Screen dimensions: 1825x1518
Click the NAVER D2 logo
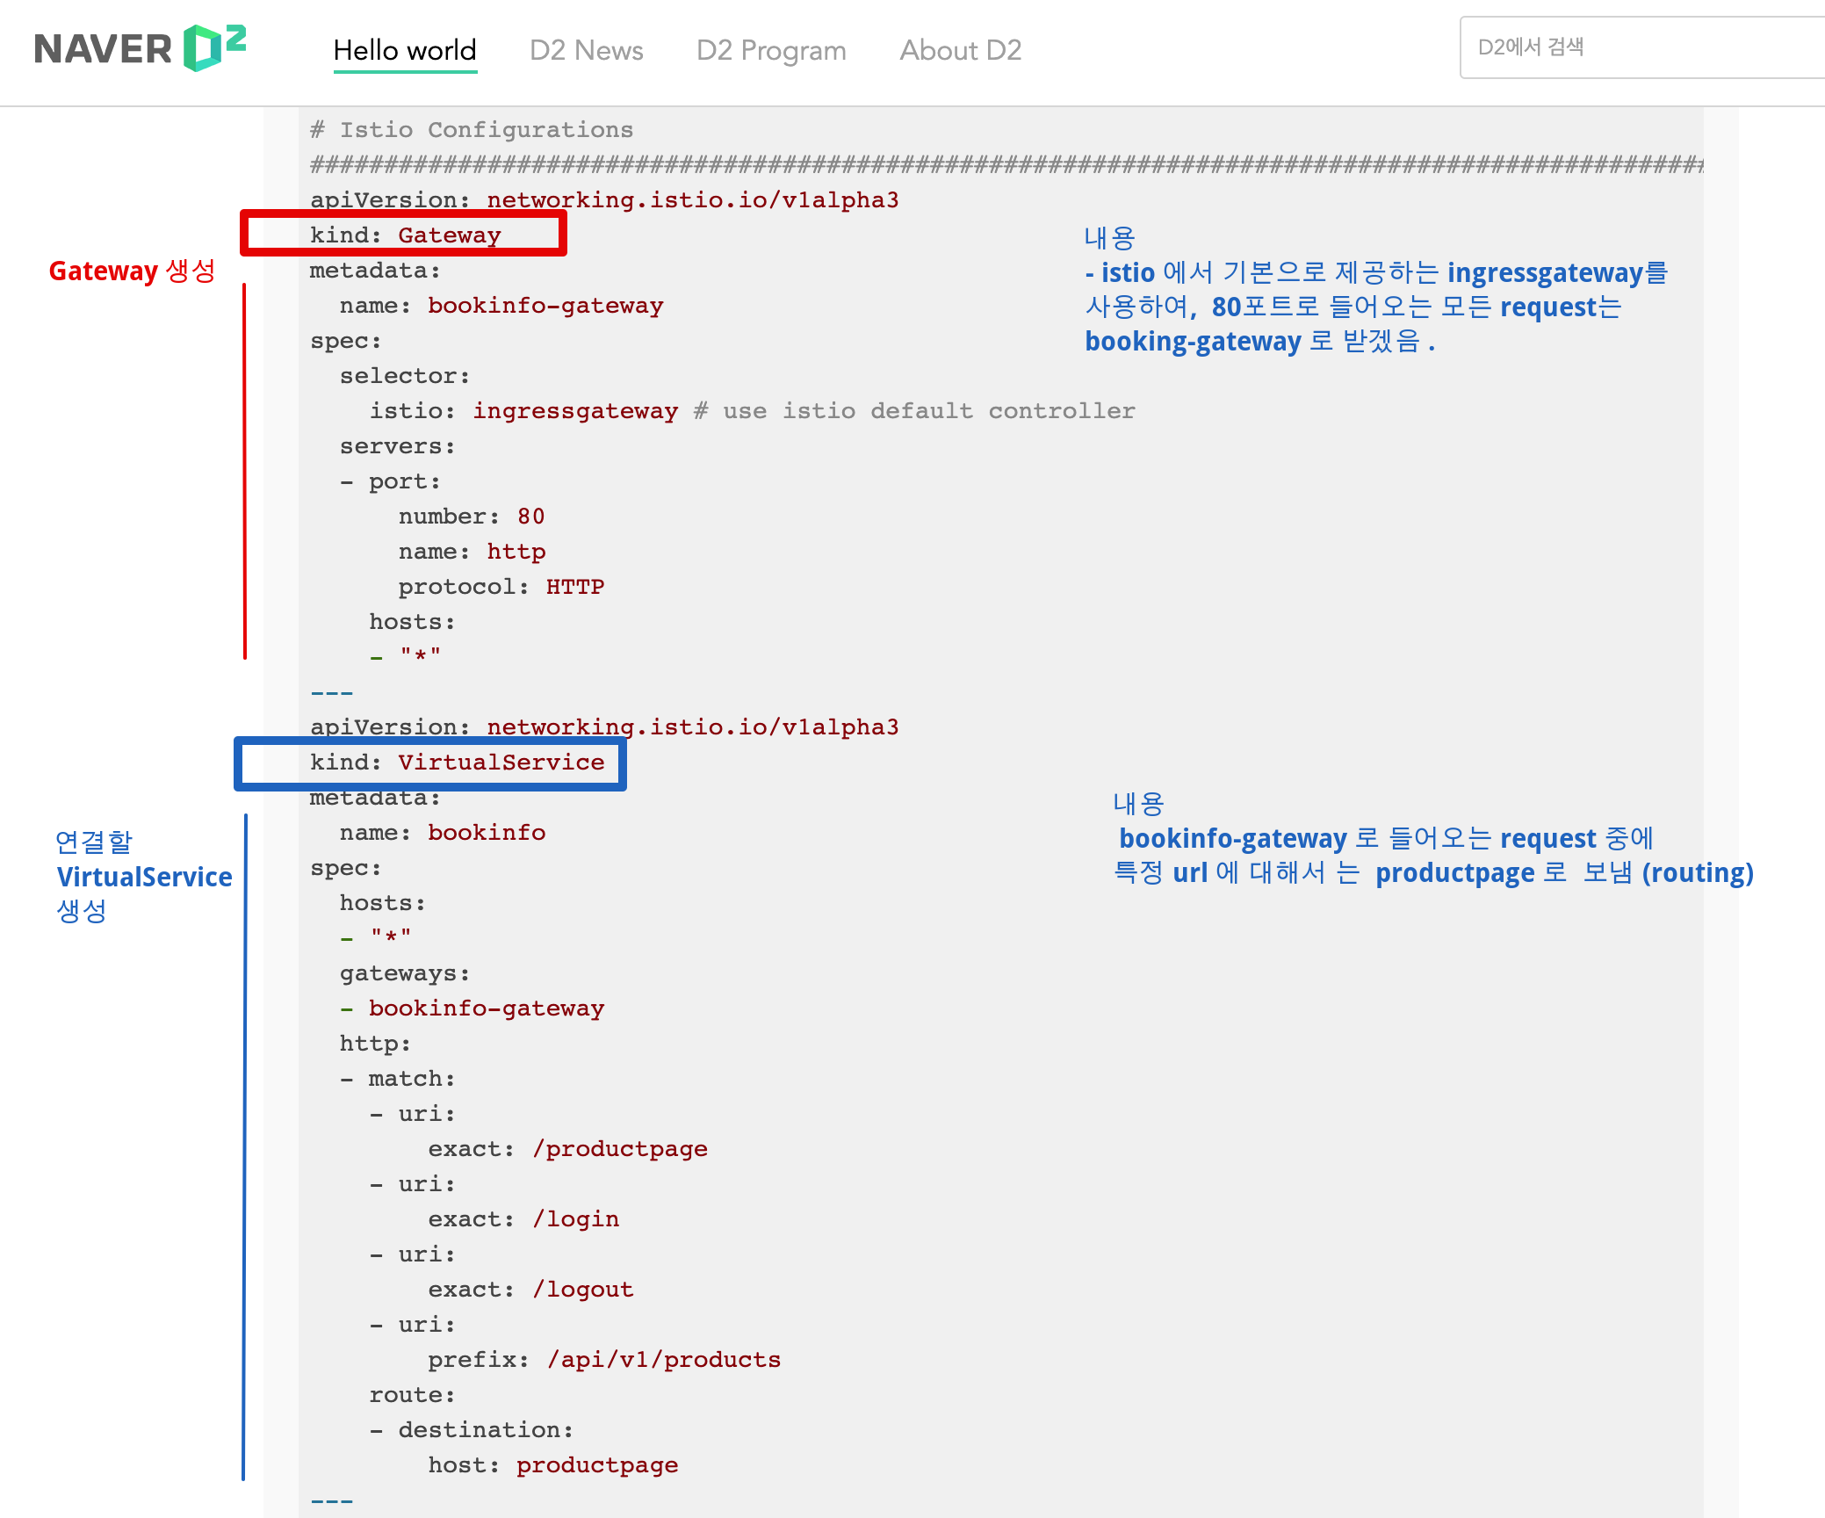pos(141,48)
